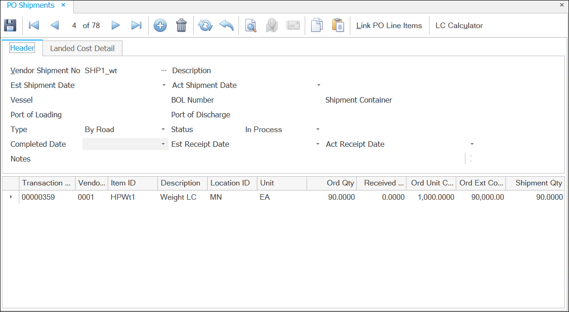Add a new shipment record

160,25
